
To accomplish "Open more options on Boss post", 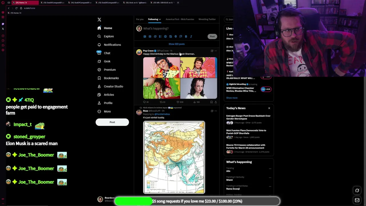I will [216, 111].
